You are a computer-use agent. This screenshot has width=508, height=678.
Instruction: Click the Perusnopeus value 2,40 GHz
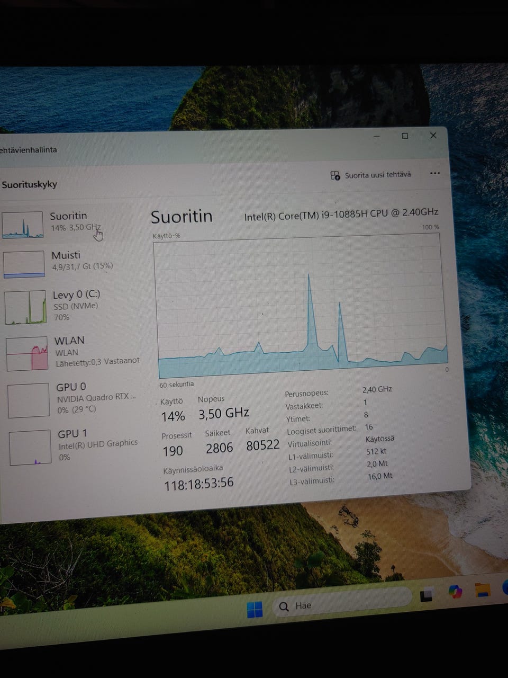[377, 389]
